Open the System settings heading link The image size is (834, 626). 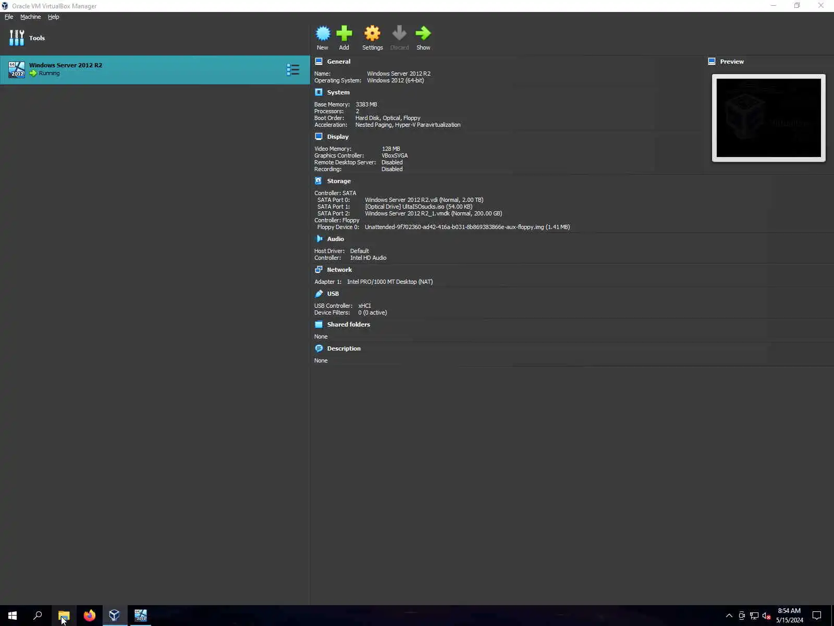pyautogui.click(x=338, y=92)
